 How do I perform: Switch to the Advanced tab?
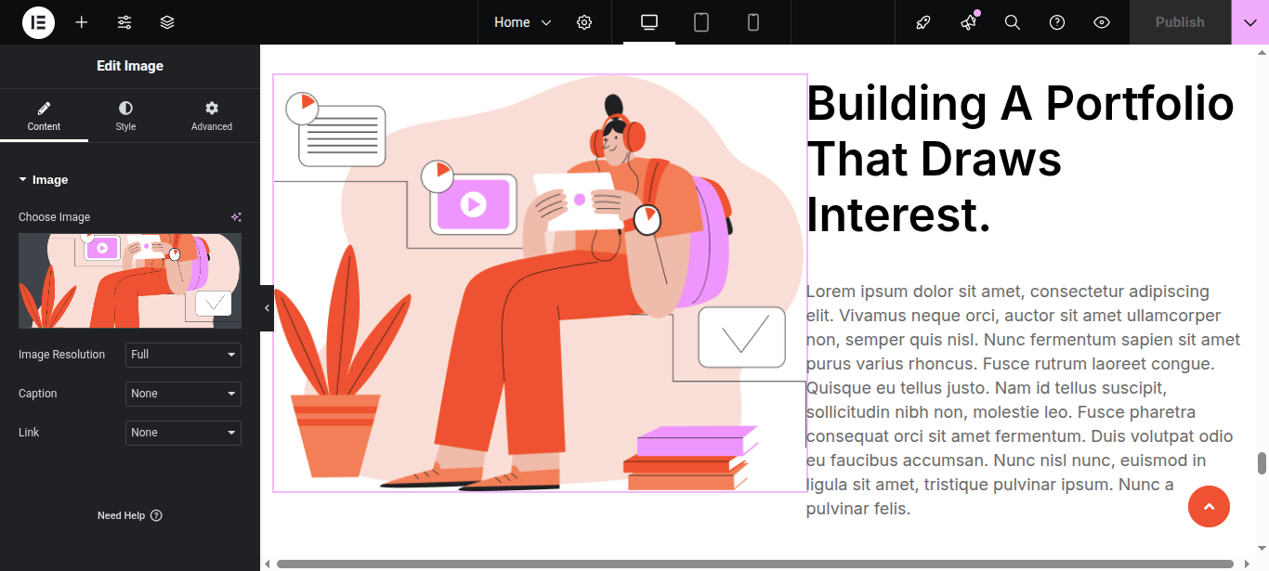pos(212,116)
